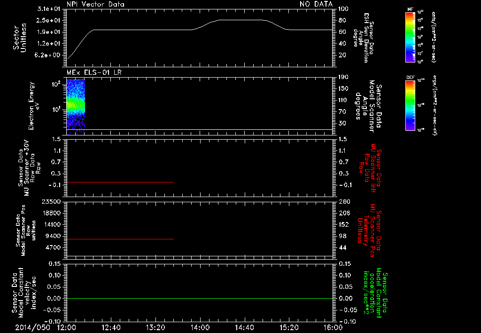Click the "MU Scanner +30V Raw Data" left label

[29, 168]
